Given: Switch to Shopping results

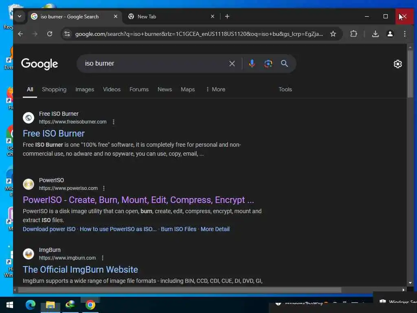Looking at the screenshot, I should (54, 89).
